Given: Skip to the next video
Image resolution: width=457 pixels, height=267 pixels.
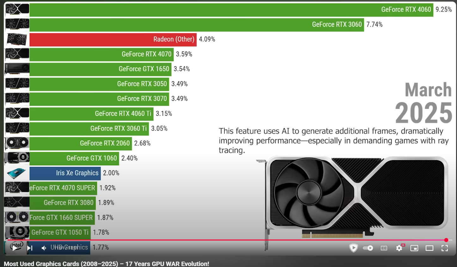Looking at the screenshot, I should [x=30, y=248].
